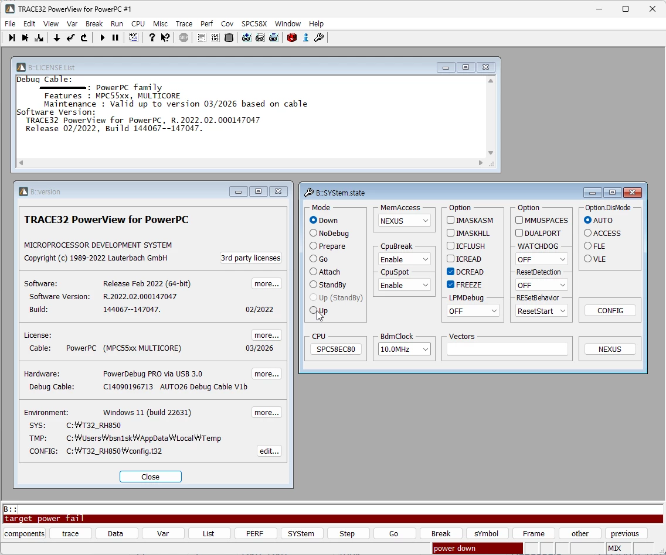Click the add watch glasses icon

point(246,37)
